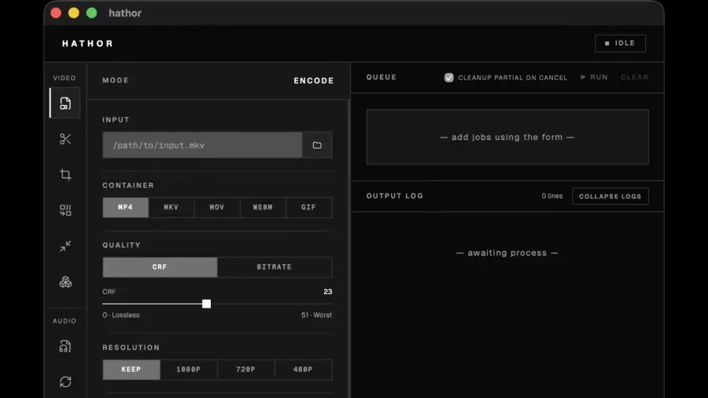Select GIF container
This screenshot has height=398, width=708.
(309, 207)
